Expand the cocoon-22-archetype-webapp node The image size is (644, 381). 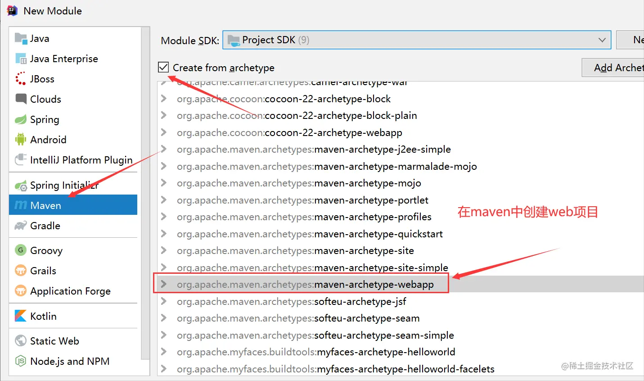[164, 132]
